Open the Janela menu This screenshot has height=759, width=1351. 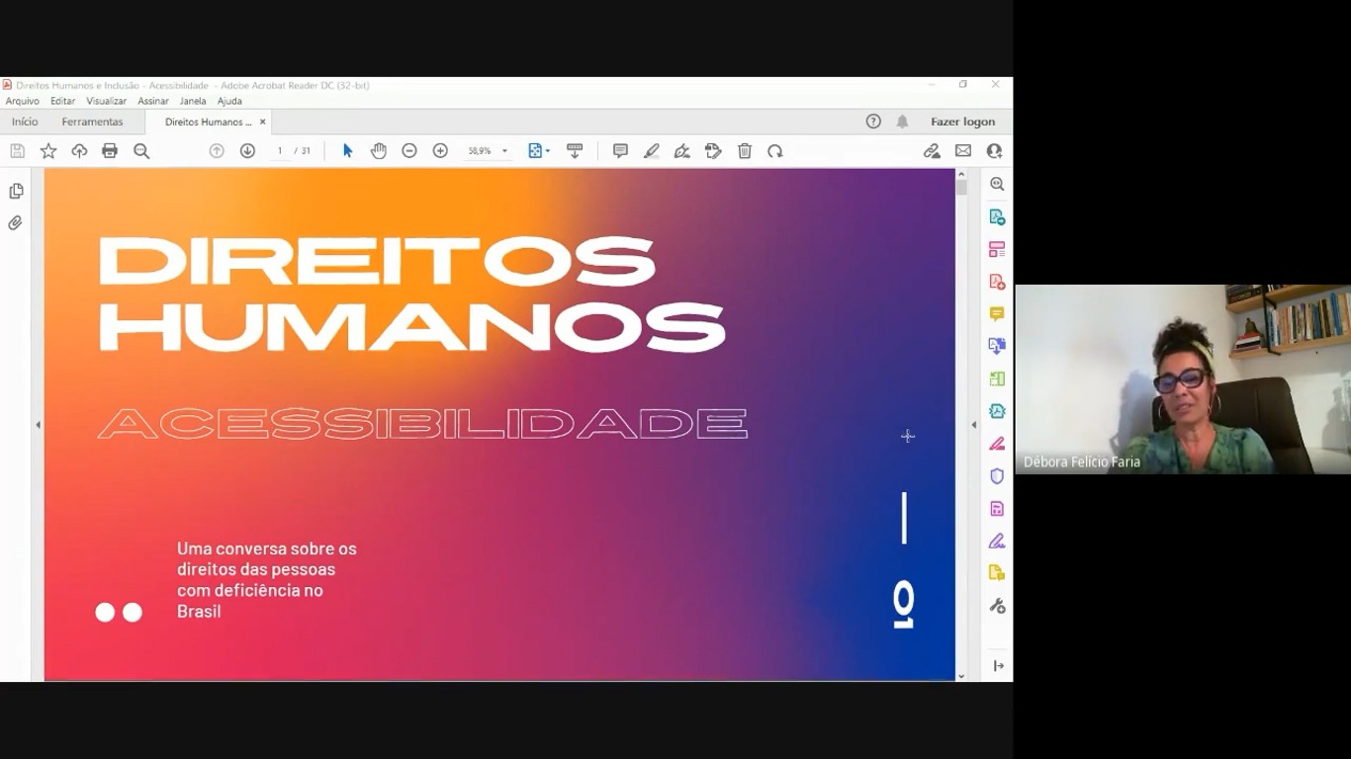tap(193, 101)
